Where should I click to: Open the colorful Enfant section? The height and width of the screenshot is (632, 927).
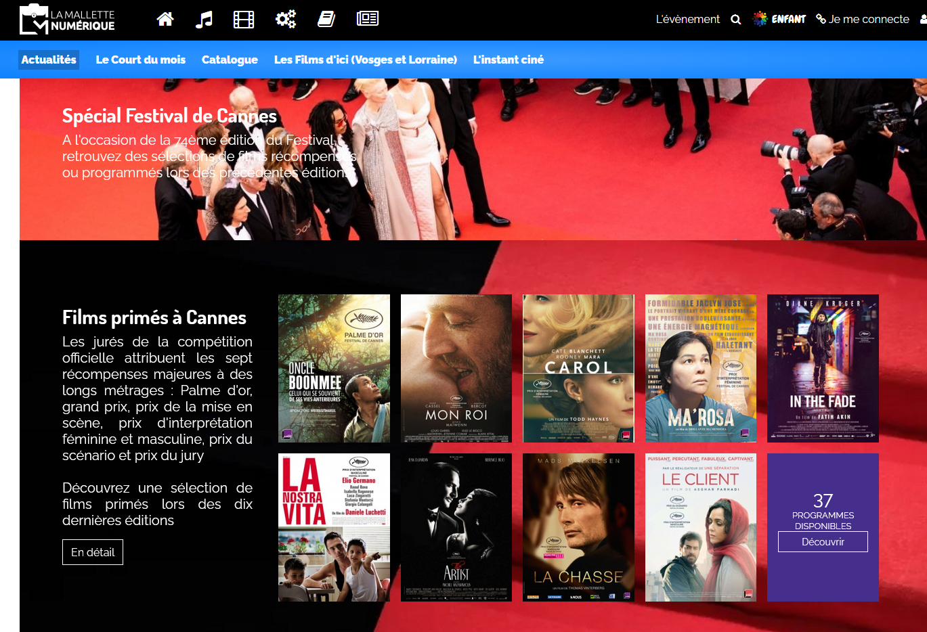point(780,19)
